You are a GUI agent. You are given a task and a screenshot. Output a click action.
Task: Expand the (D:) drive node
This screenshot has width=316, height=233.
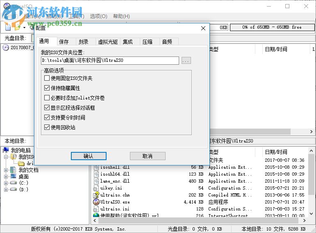(6, 190)
